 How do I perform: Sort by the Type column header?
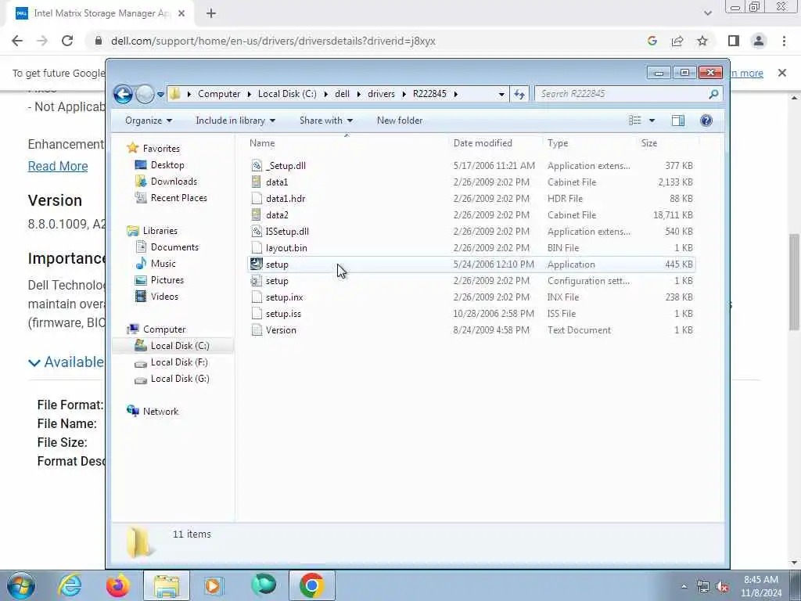pyautogui.click(x=558, y=143)
